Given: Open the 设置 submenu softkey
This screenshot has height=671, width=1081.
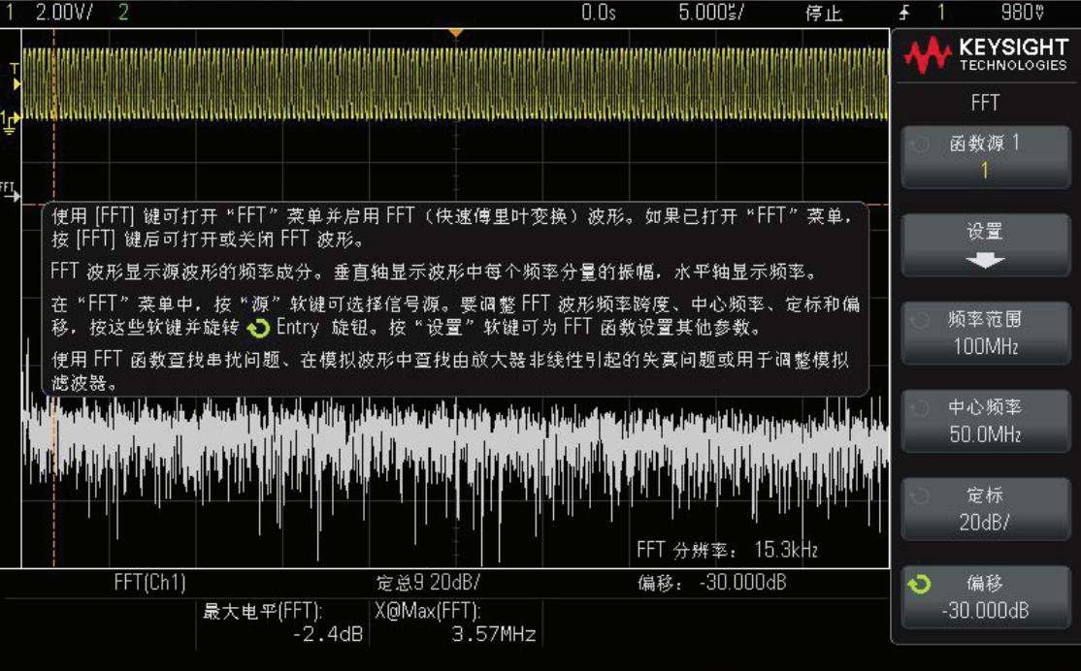Looking at the screenshot, I should click(986, 242).
